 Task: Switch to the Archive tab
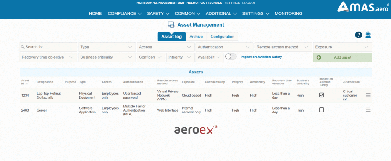(196, 37)
